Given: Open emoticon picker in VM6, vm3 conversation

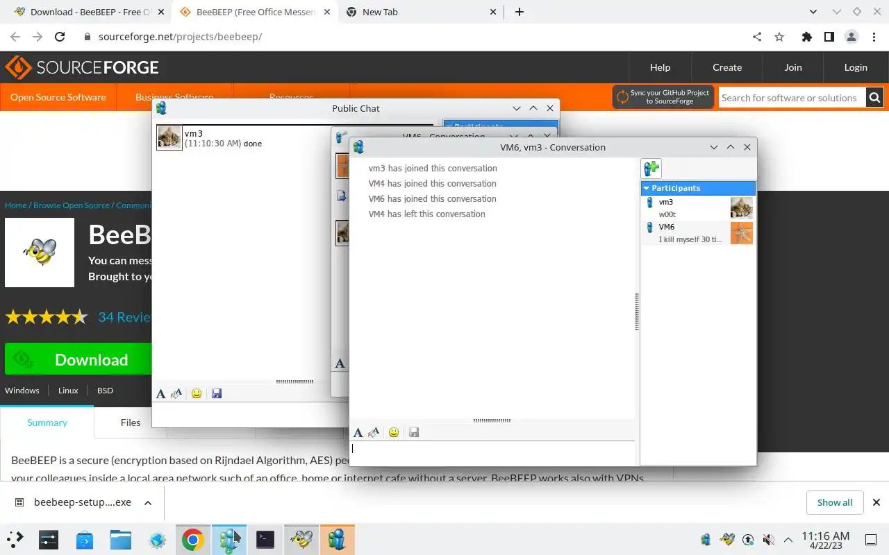Looking at the screenshot, I should (x=394, y=432).
